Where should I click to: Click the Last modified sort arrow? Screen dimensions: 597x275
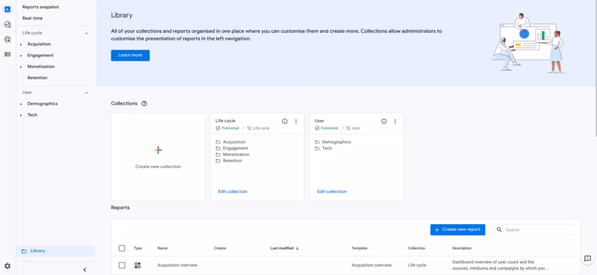point(297,248)
